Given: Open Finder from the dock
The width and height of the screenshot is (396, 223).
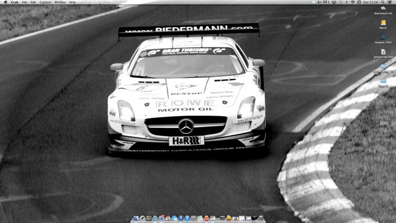Looking at the screenshot, I should pyautogui.click(x=136, y=218).
